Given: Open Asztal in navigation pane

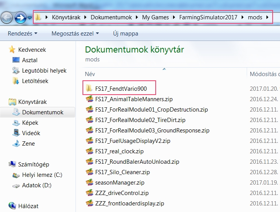Looking at the screenshot, I should point(30,60).
